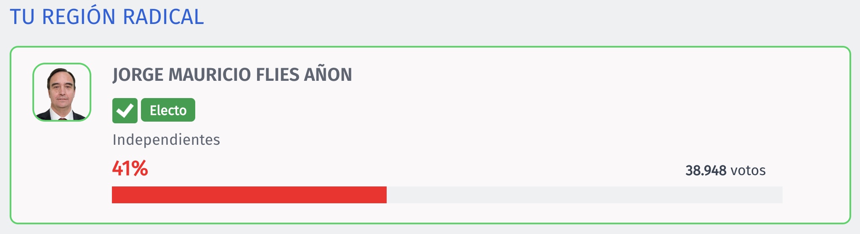Screen dimensions: 860x234
Task: Click the word votos next to the count
Action: point(748,170)
